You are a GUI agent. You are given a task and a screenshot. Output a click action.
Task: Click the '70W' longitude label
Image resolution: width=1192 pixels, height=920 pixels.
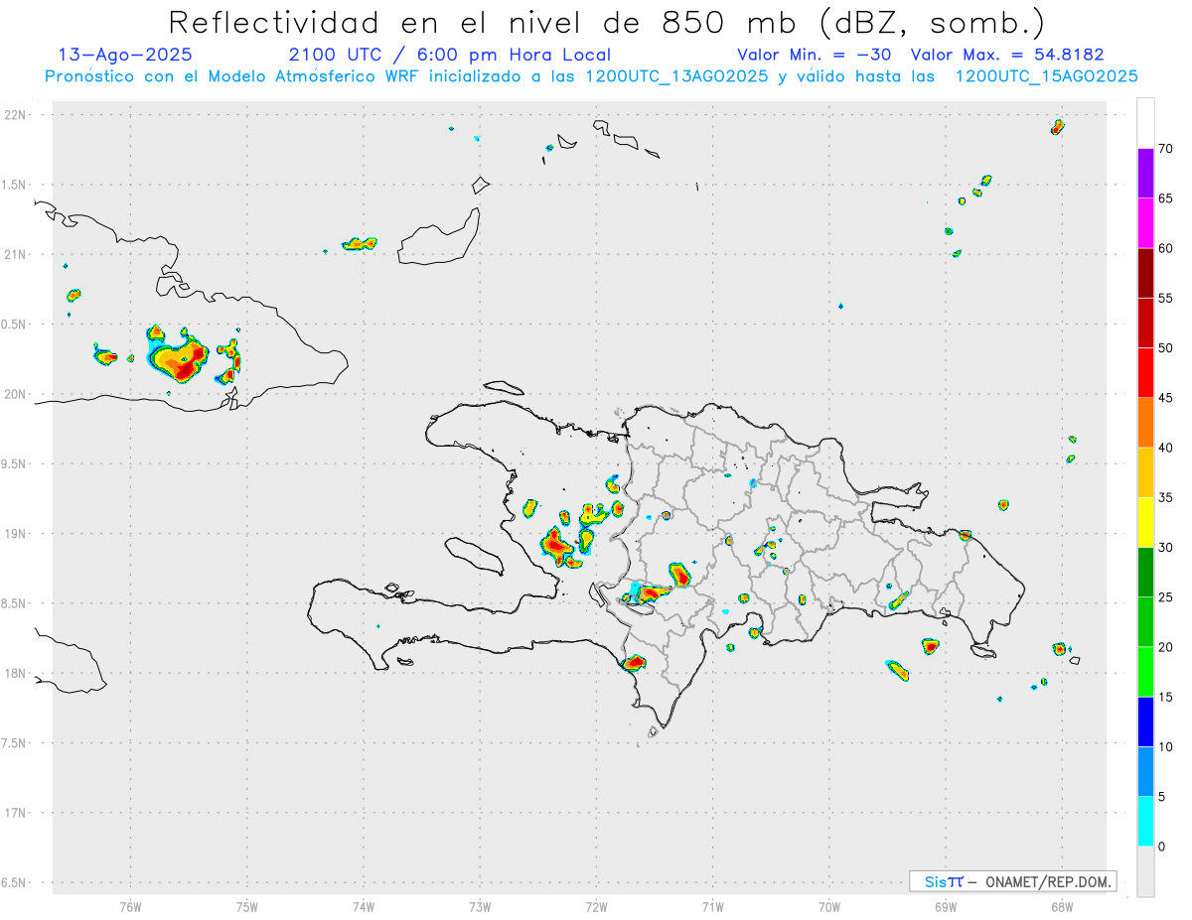point(829,906)
